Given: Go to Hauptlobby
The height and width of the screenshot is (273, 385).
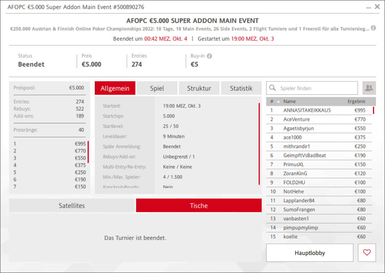Looking at the screenshot, I should point(310,253).
